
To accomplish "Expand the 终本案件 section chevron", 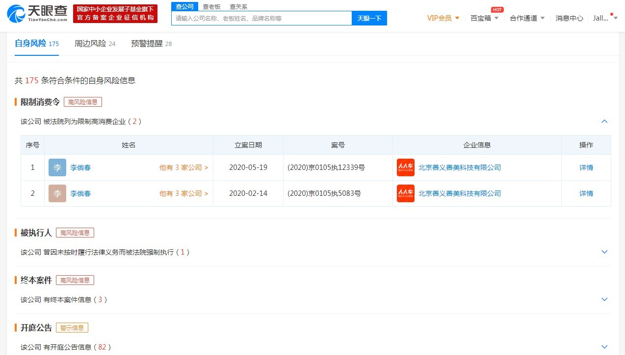I will coord(604,300).
